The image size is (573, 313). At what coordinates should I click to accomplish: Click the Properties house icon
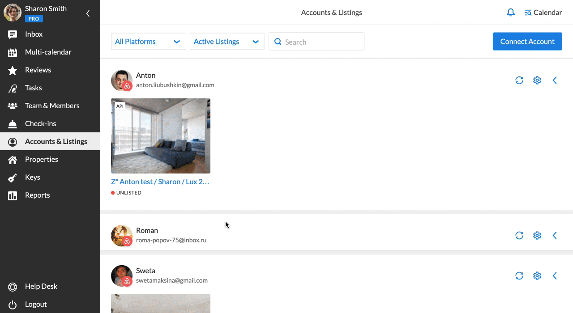13,160
